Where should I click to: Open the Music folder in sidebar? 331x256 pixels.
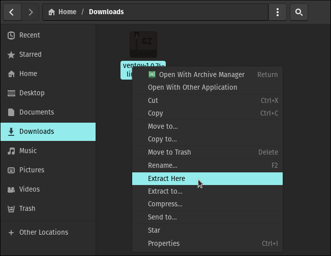tap(28, 151)
